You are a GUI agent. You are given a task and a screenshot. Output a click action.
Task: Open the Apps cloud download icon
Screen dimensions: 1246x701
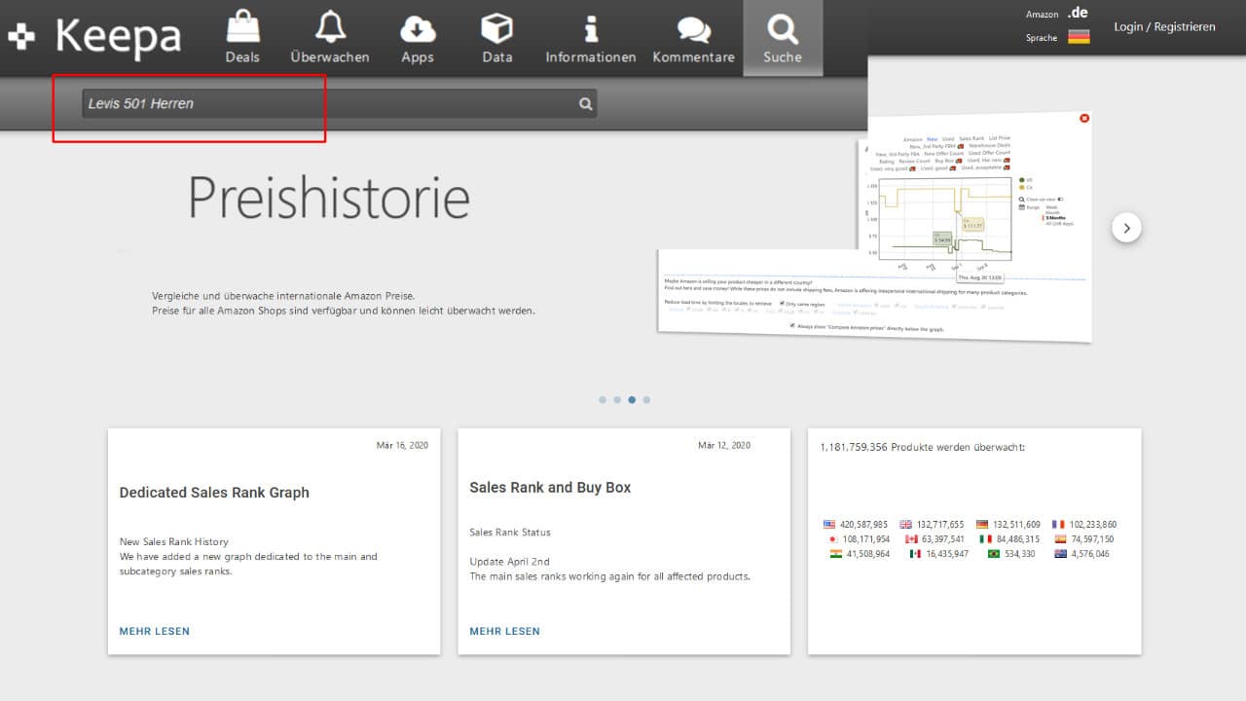(x=418, y=29)
